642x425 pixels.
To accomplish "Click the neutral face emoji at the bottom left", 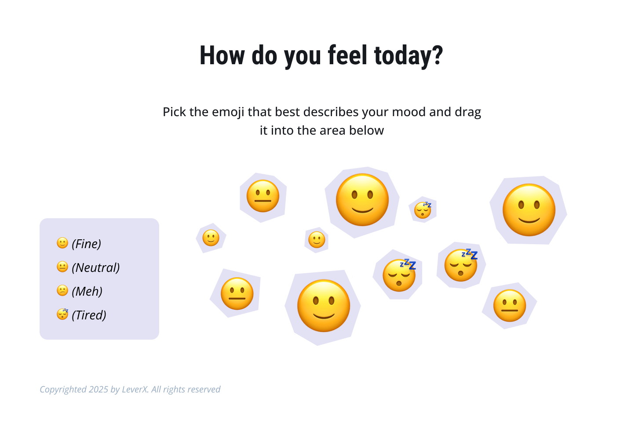I will [x=237, y=293].
